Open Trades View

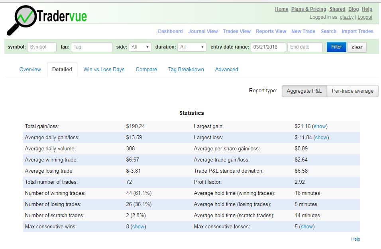click(237, 31)
